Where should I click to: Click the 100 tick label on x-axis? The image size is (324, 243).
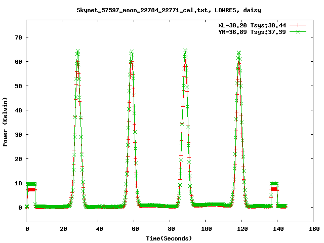click(x=206, y=229)
